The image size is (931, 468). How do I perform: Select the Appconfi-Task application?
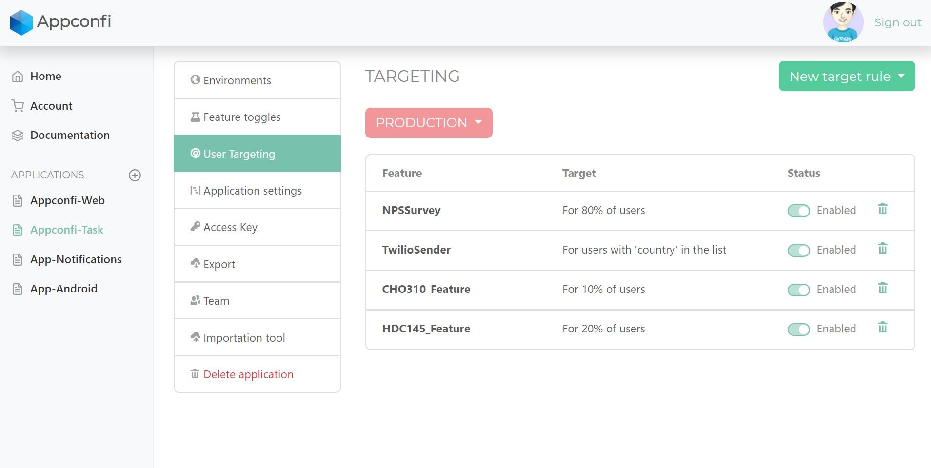67,230
